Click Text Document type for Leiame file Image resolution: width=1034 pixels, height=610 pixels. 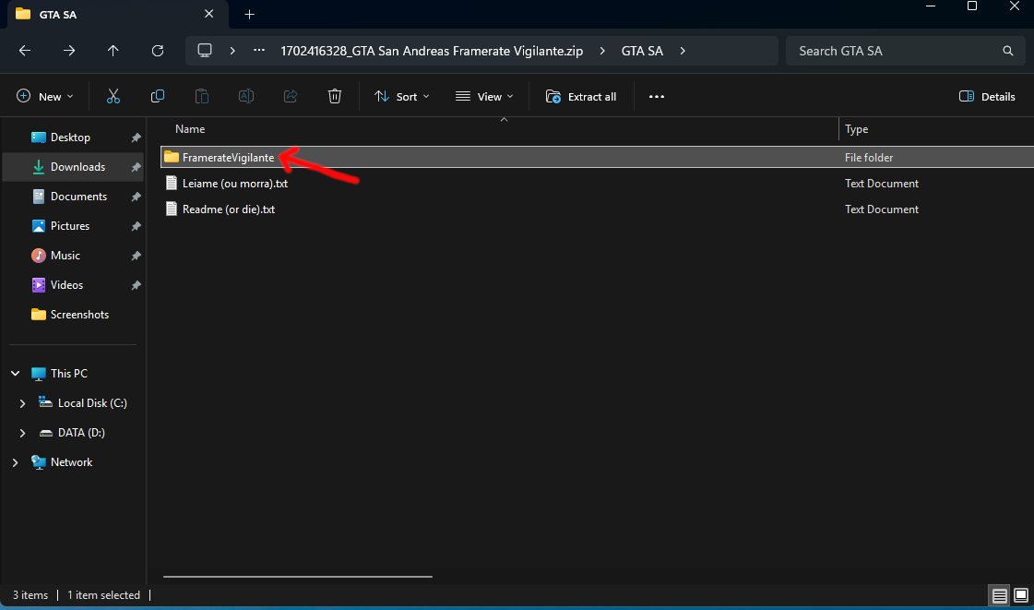click(882, 184)
